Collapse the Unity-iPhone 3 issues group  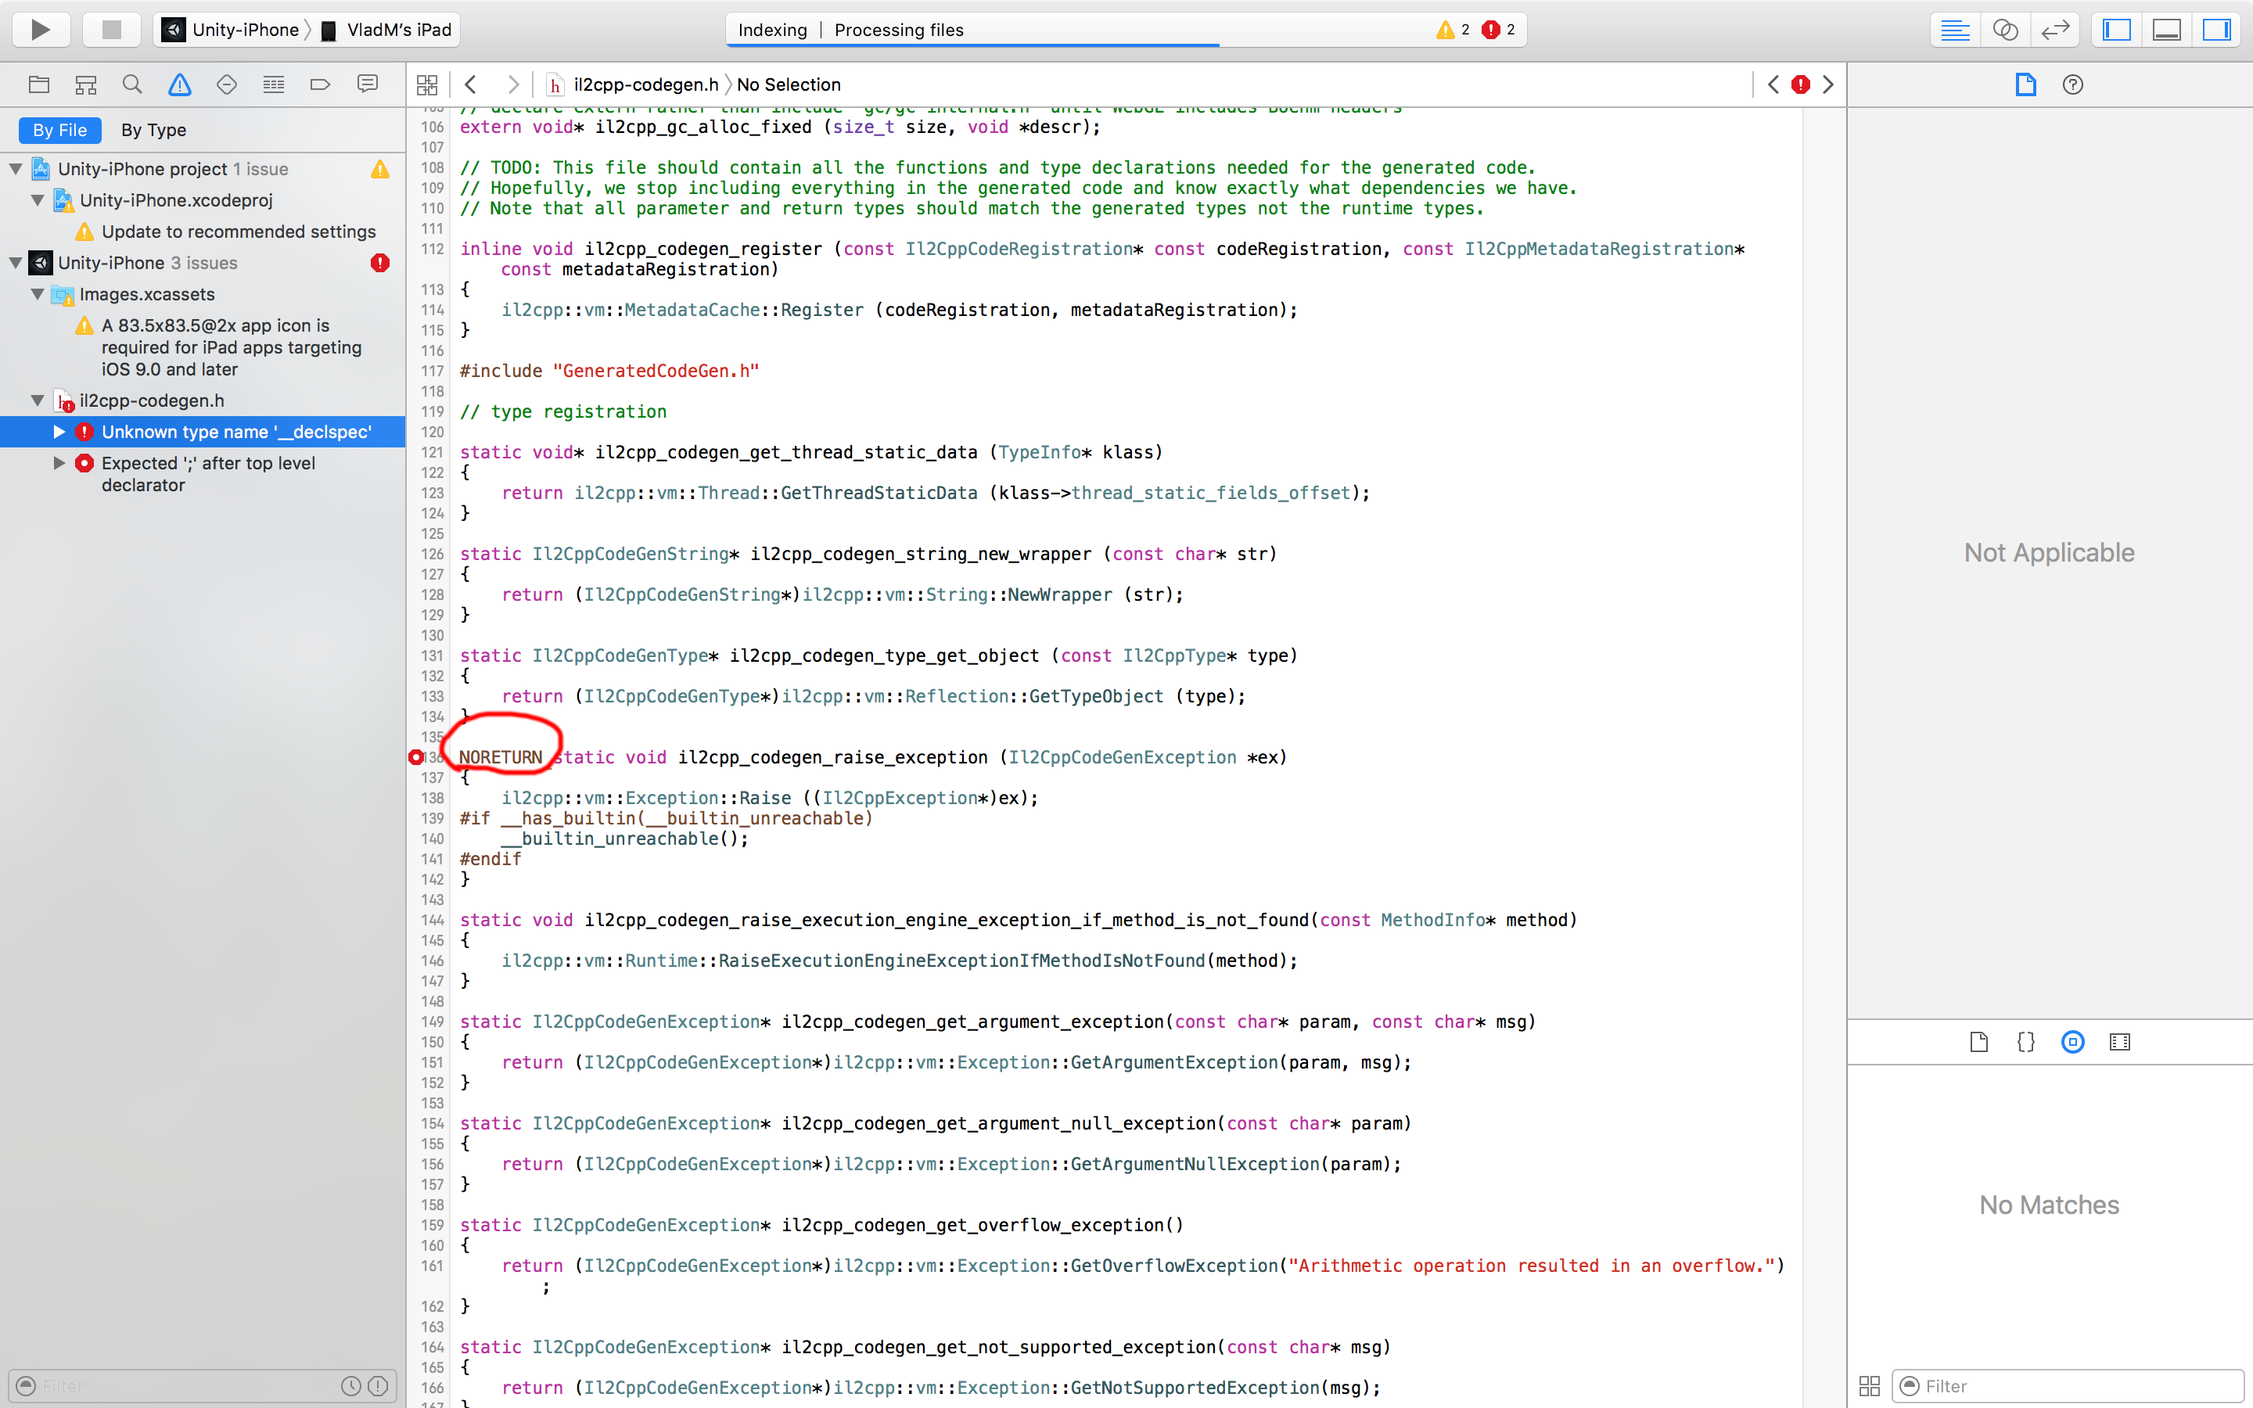(16, 264)
